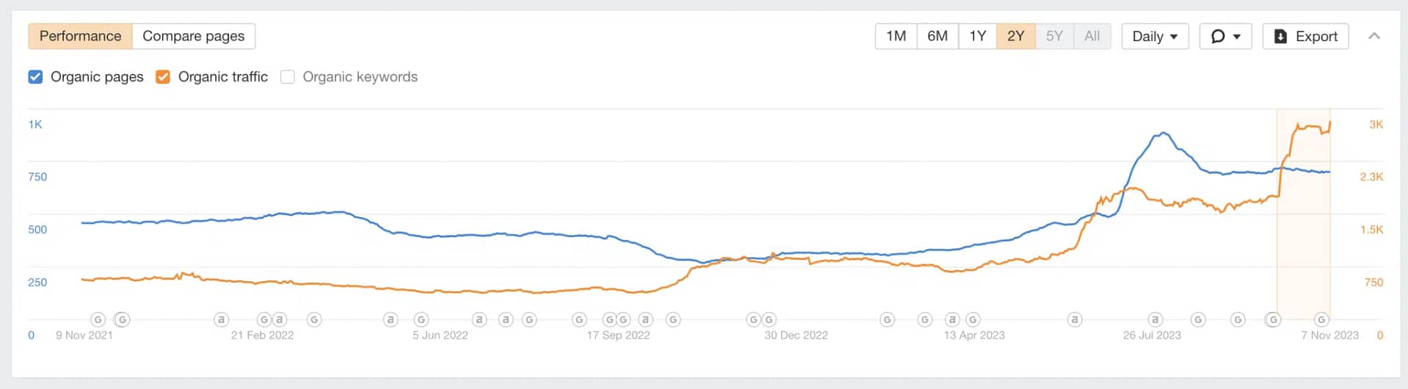Click the 'a' marker near 13 Apr 2023
The height and width of the screenshot is (389, 1408).
pyautogui.click(x=952, y=319)
